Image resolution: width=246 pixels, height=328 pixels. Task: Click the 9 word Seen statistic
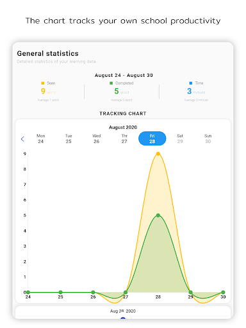[48, 92]
